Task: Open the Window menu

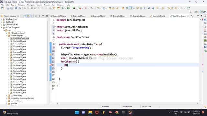Action: (60, 5)
